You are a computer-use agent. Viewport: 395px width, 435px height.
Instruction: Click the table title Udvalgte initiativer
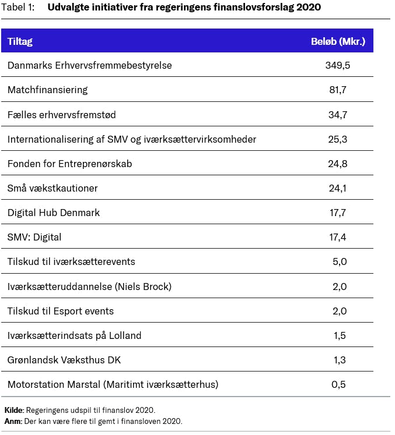184,8
